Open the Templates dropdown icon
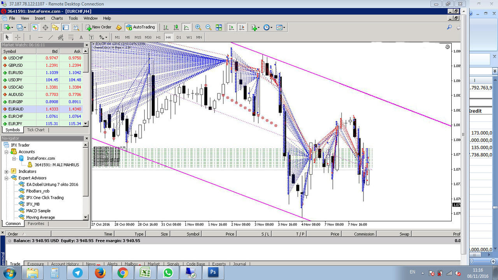 pos(281,27)
